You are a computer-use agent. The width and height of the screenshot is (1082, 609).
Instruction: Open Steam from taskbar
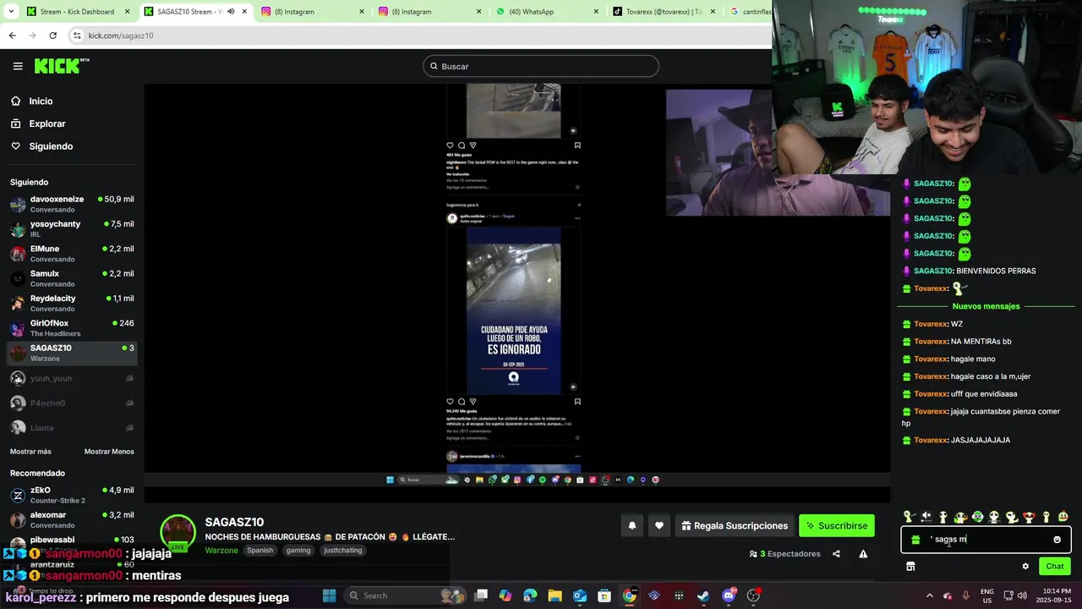pyautogui.click(x=703, y=595)
